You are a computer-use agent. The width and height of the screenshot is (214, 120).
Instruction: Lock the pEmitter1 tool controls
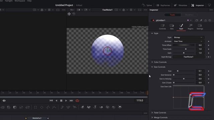(205, 20)
